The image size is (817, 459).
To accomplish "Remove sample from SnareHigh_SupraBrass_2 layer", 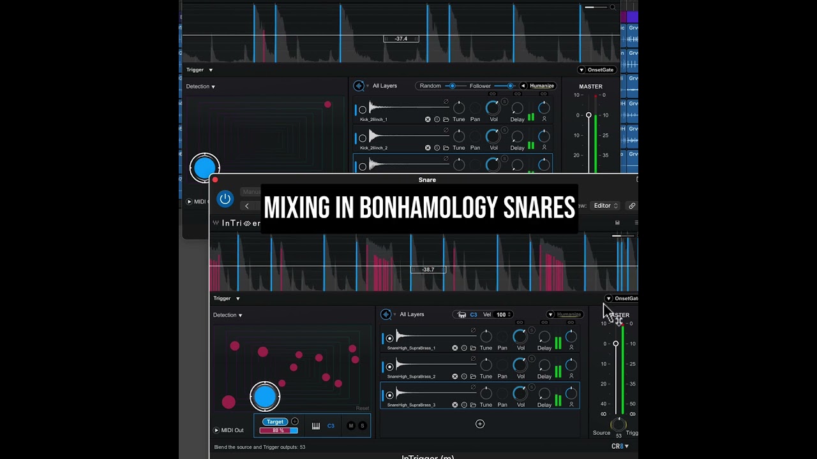I will [x=454, y=376].
